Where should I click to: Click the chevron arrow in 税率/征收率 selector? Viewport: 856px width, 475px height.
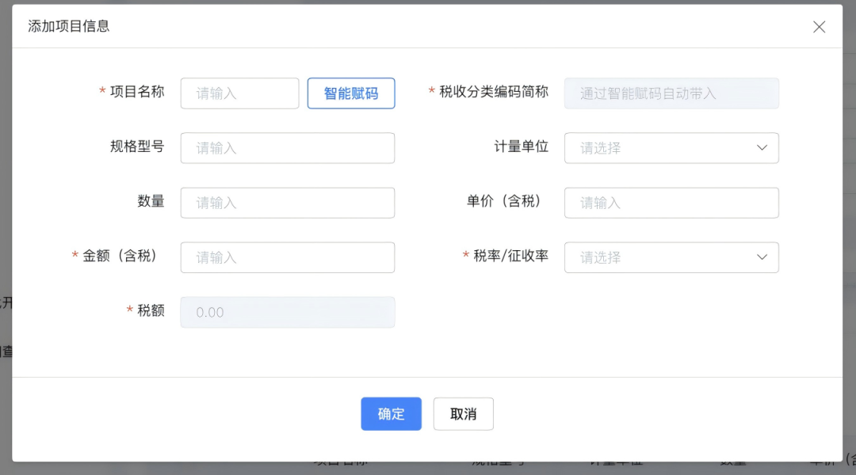click(762, 257)
